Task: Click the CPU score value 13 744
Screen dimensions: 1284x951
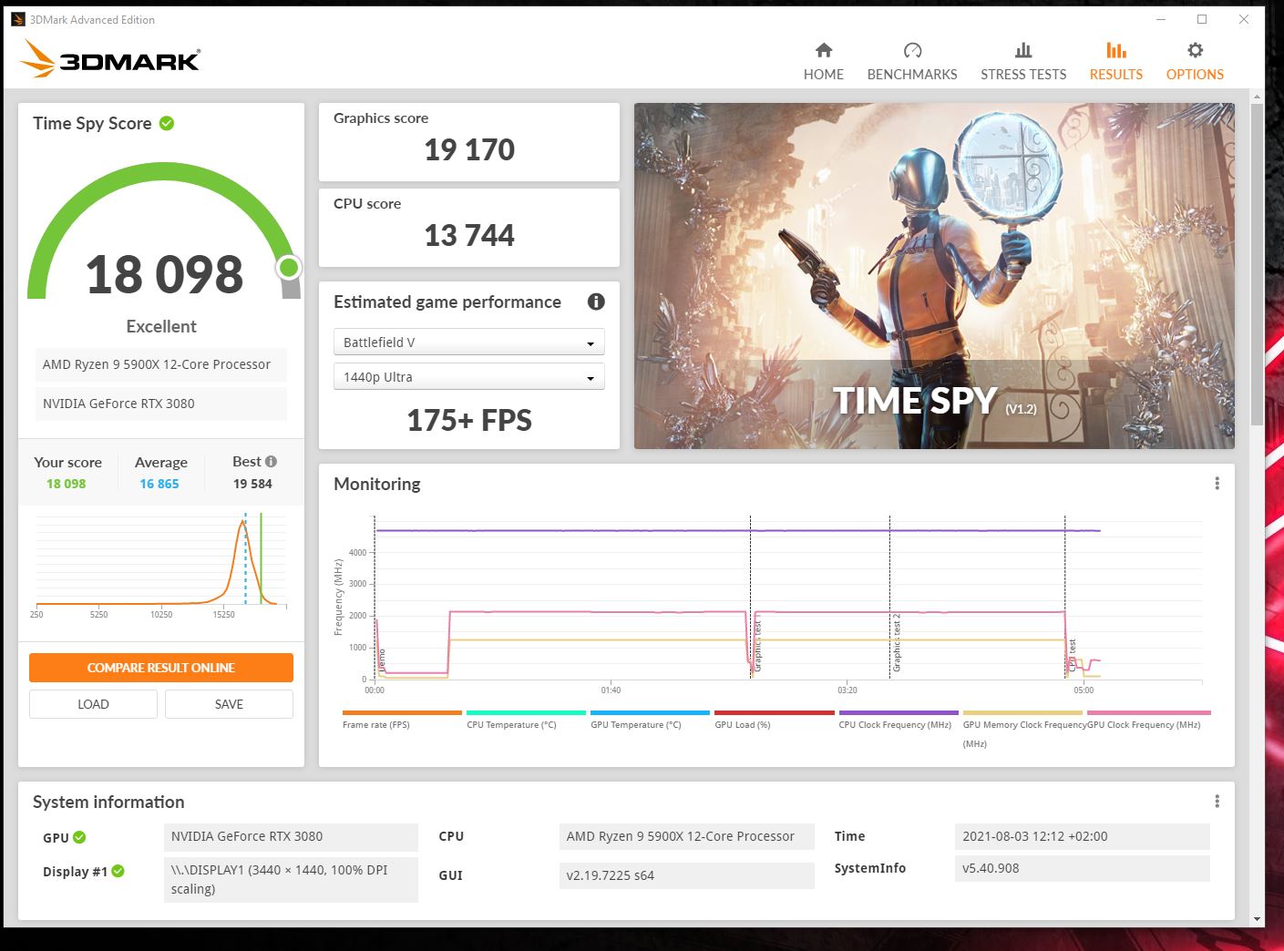Action: 469,235
